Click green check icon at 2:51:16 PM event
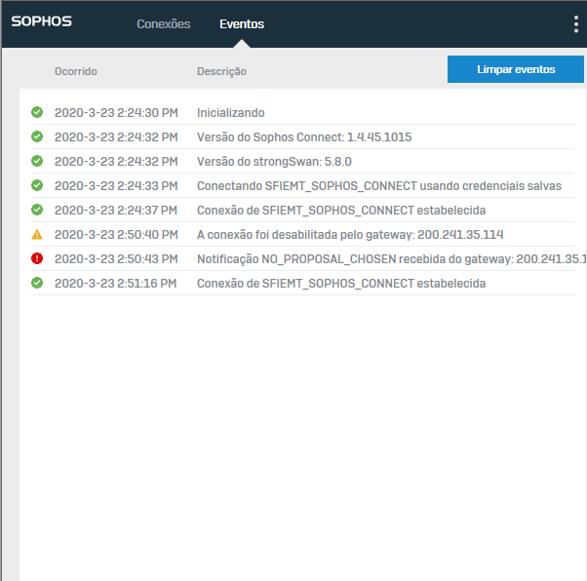This screenshot has width=587, height=581. click(x=37, y=283)
